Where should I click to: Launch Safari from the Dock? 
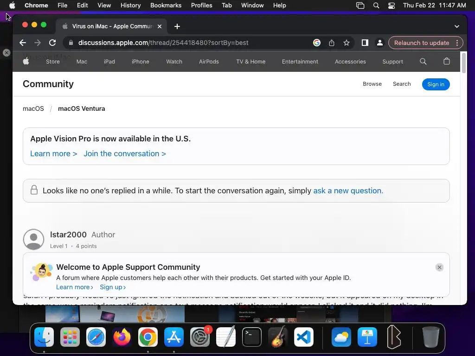click(x=96, y=337)
